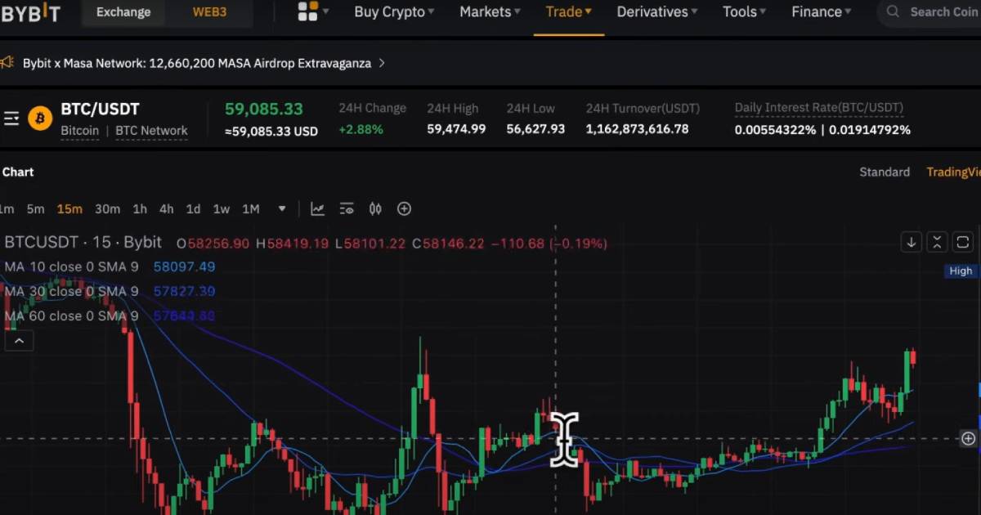The width and height of the screenshot is (981, 515).
Task: Expand Derivatives menu
Action: [x=657, y=11]
